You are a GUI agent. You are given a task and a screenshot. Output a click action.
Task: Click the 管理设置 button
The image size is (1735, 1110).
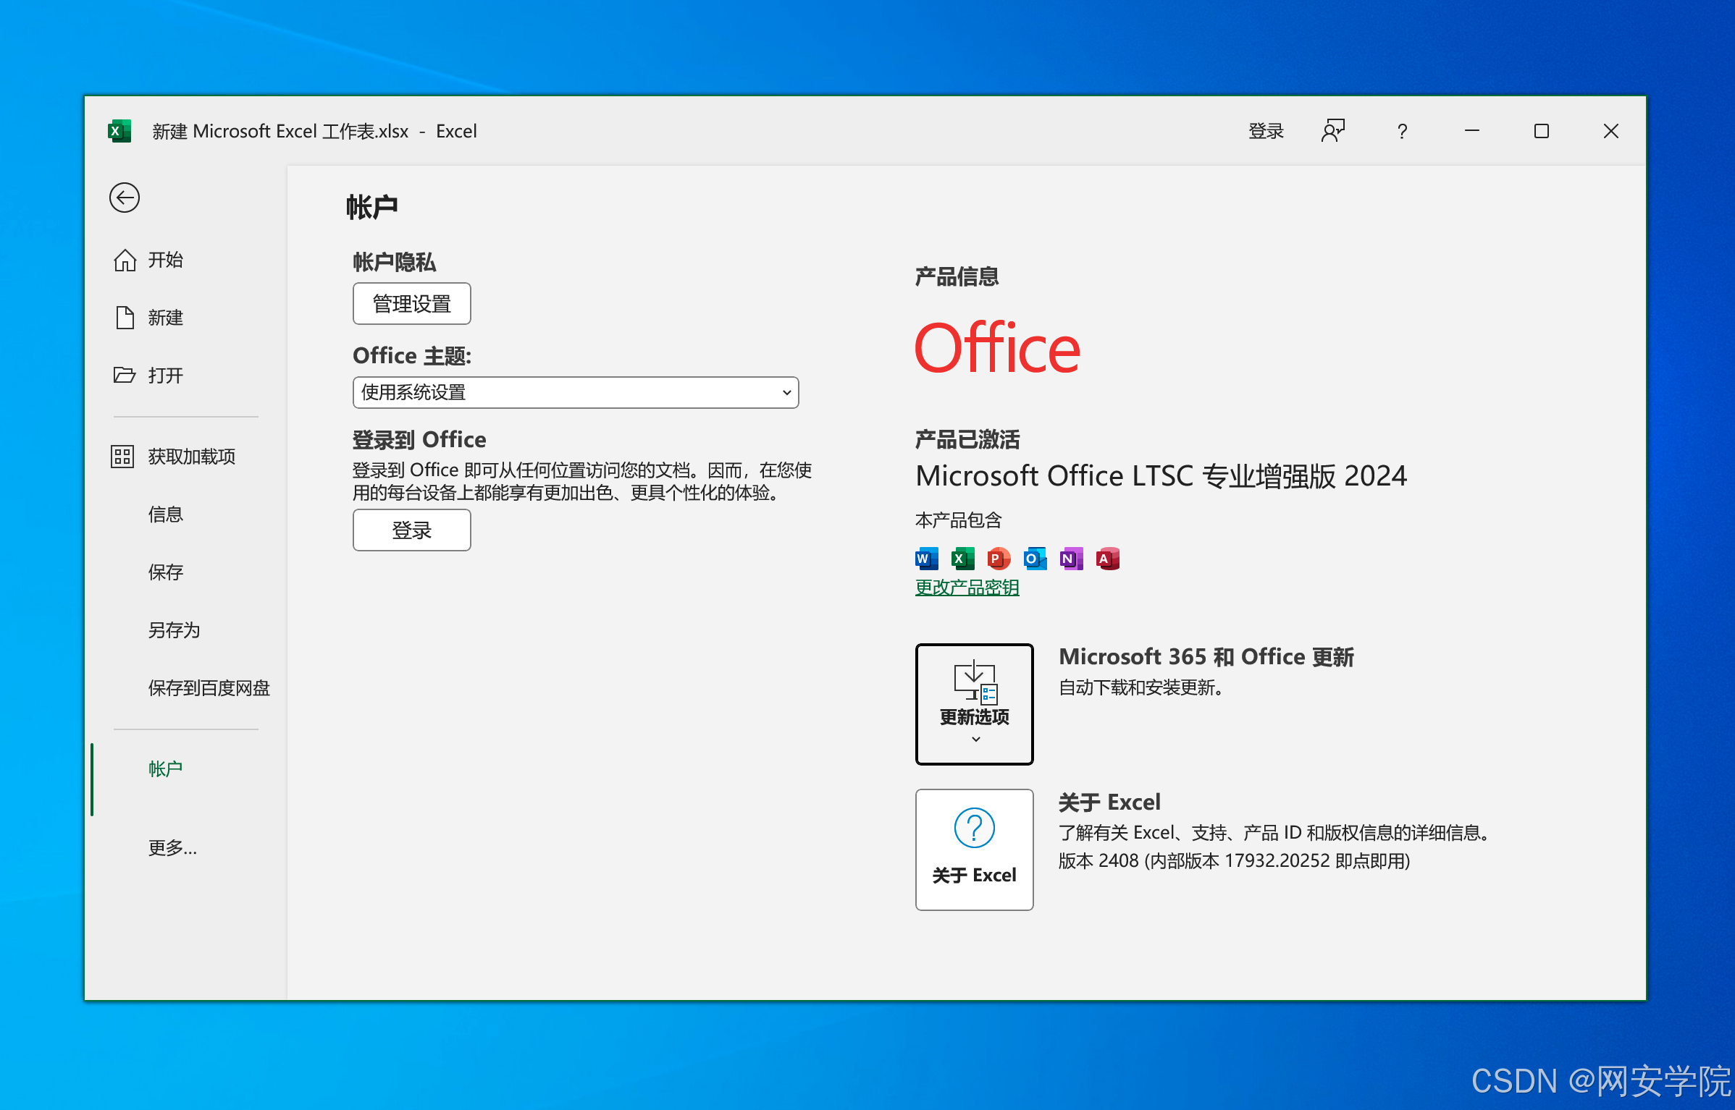(411, 304)
